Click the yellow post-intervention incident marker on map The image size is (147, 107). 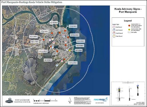70,50
